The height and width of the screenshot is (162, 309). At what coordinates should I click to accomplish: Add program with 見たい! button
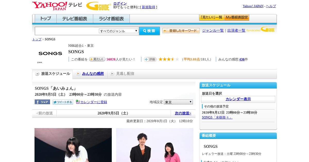(97, 59)
